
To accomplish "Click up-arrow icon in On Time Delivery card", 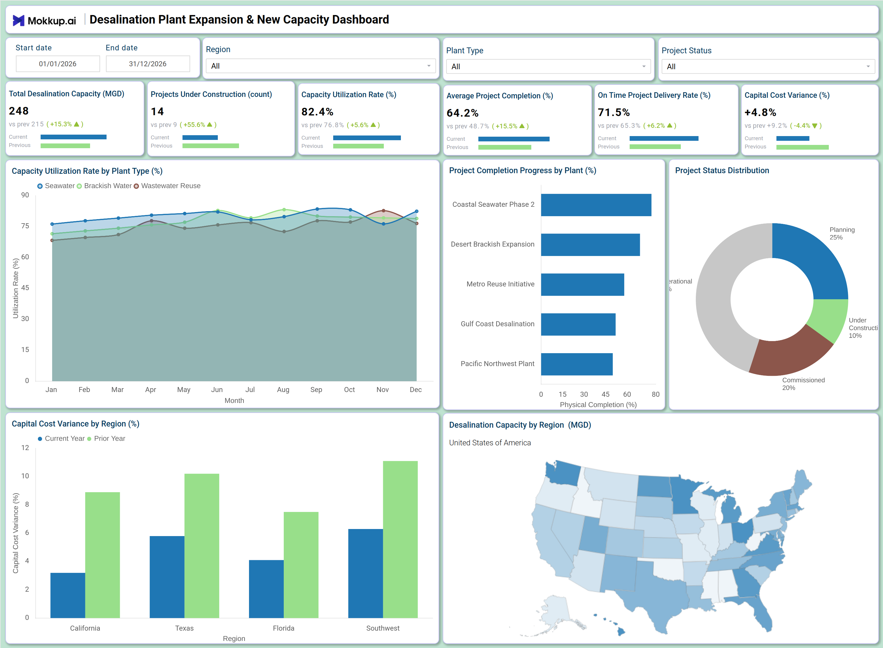I will tap(670, 125).
